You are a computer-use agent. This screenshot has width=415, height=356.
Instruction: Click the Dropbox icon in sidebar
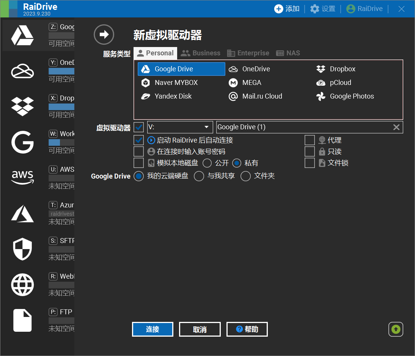point(22,107)
